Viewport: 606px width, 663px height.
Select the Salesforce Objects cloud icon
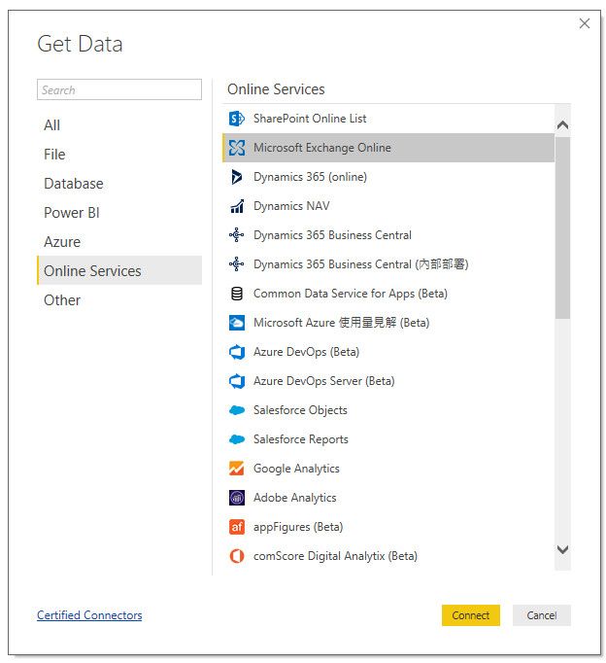click(236, 410)
